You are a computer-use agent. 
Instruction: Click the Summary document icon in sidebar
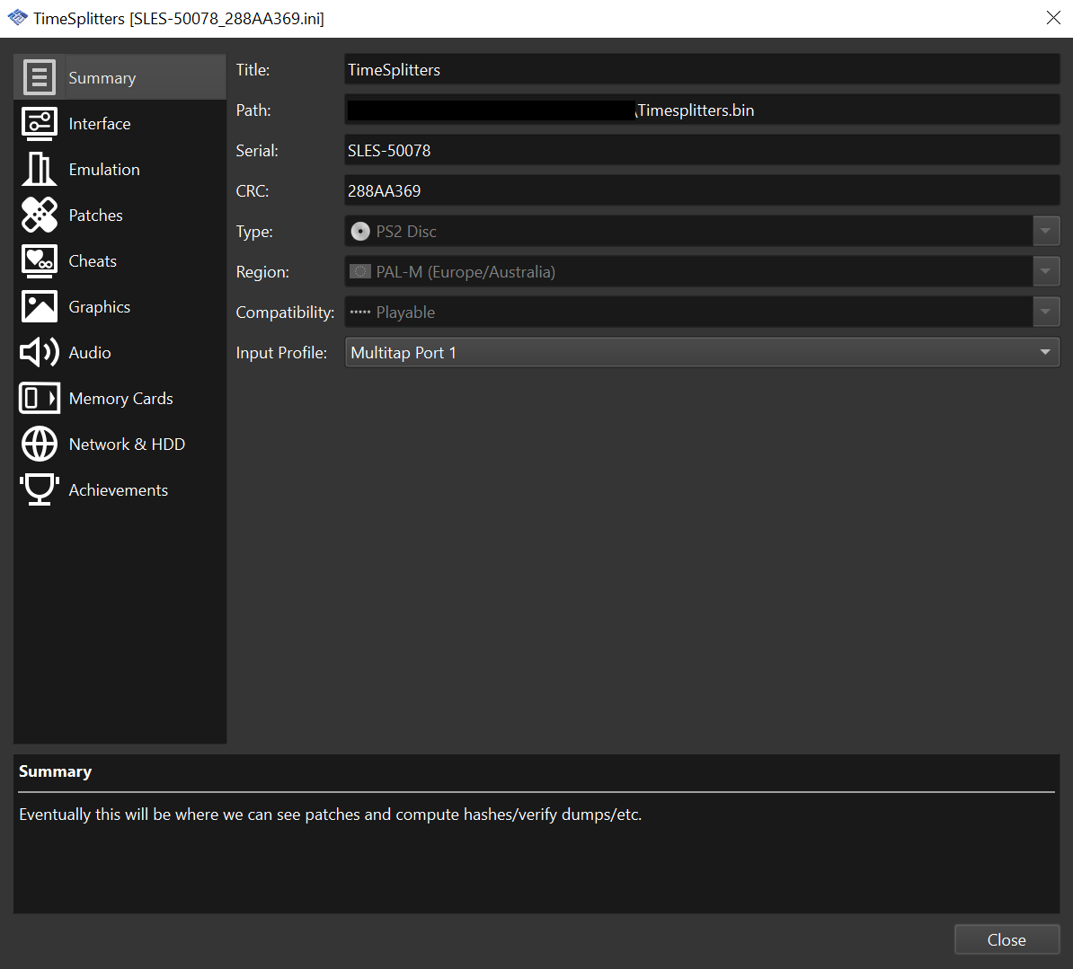click(39, 75)
